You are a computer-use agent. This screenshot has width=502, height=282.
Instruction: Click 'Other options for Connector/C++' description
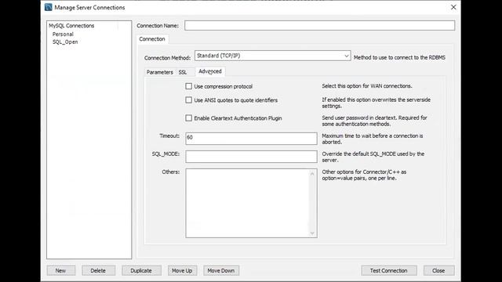coord(364,175)
